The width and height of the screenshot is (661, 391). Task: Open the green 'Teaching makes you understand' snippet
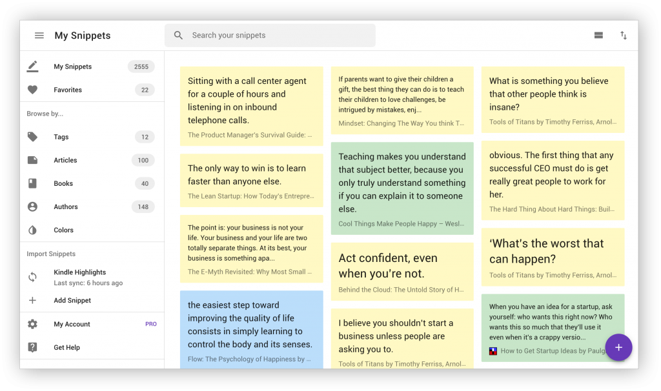click(402, 188)
